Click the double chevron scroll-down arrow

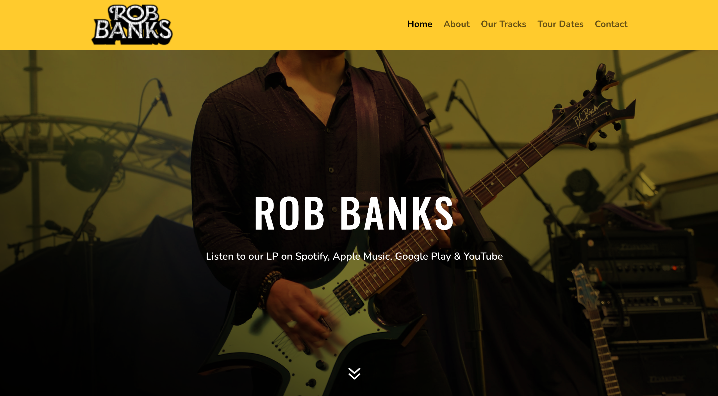(x=354, y=373)
